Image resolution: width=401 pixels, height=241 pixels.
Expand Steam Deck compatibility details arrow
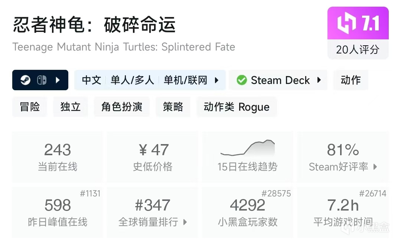pos(319,80)
